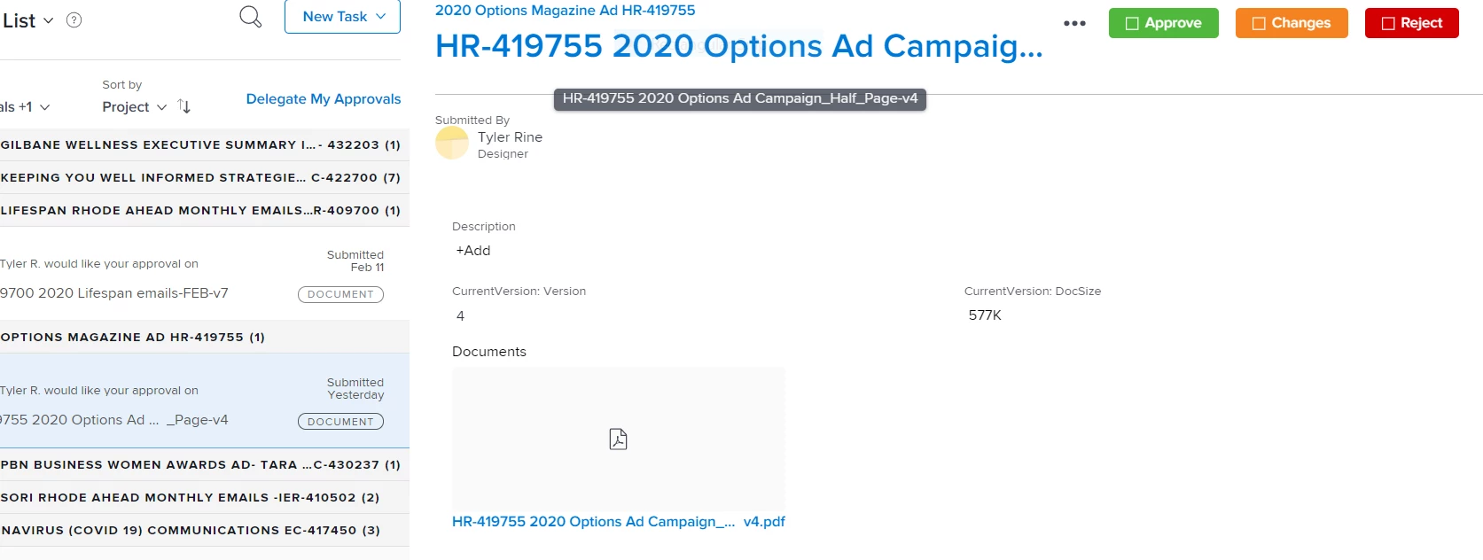Check the Approve button checkbox
This screenshot has width=1483, height=560.
point(1132,23)
